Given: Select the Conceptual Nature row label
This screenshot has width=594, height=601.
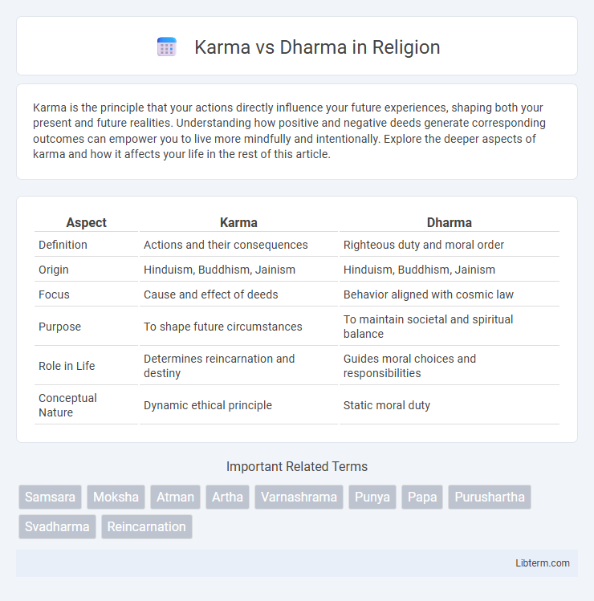Looking at the screenshot, I should pyautogui.click(x=67, y=405).
